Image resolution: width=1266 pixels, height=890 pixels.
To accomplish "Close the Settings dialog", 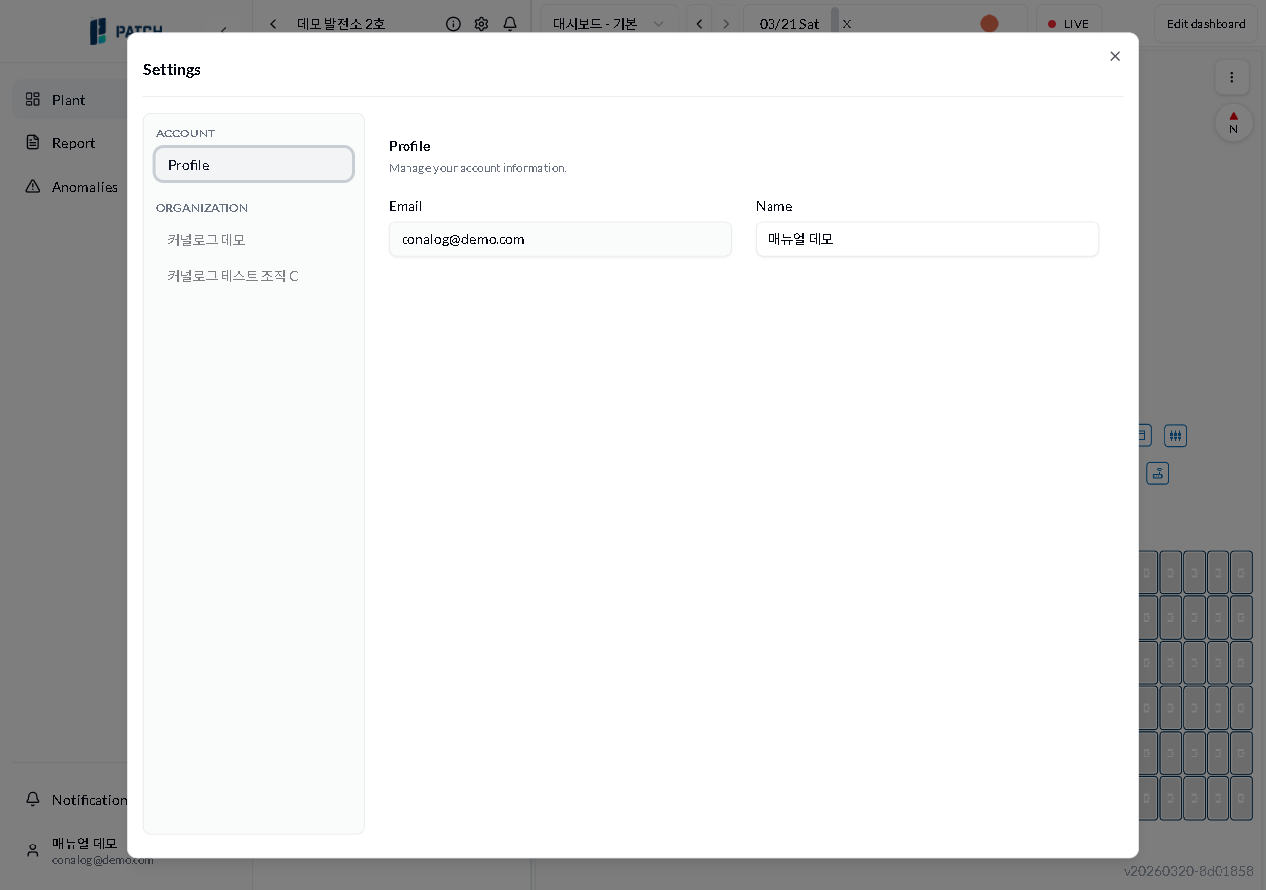I will [1115, 56].
